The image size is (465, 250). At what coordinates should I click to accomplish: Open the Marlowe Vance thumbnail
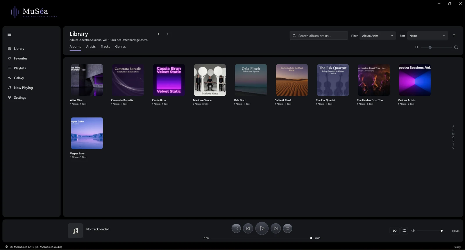point(210,80)
